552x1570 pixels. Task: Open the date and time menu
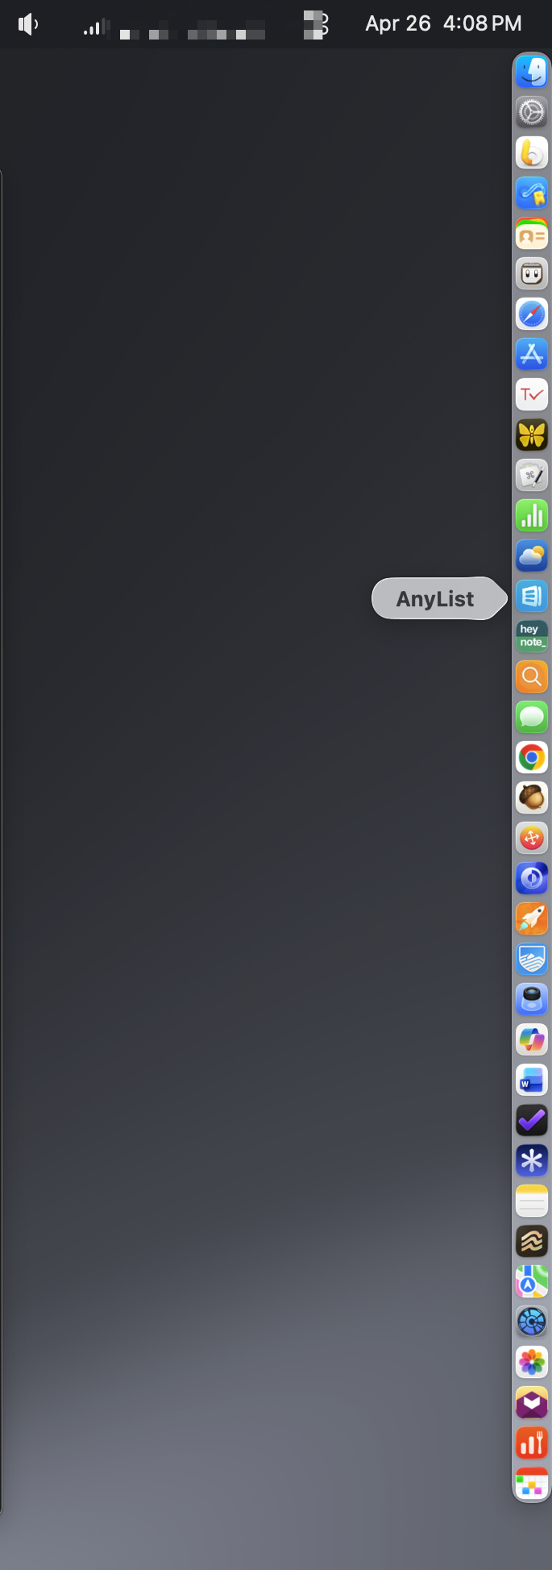[443, 23]
